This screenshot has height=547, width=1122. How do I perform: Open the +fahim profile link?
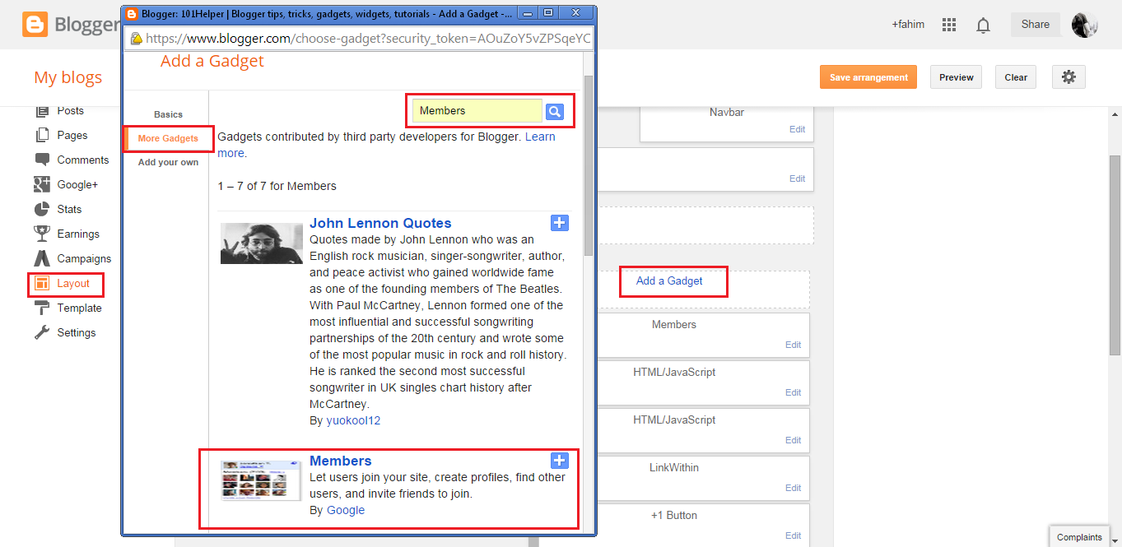[x=908, y=25]
